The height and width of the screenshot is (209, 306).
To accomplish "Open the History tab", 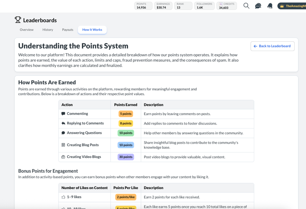I will 48,30.
